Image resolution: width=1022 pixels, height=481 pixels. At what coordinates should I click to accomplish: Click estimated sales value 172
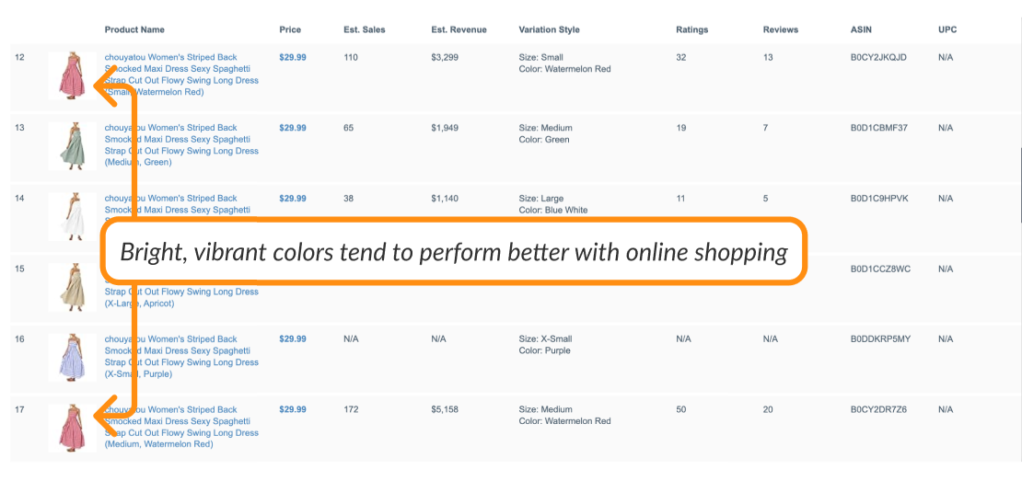[x=351, y=409]
